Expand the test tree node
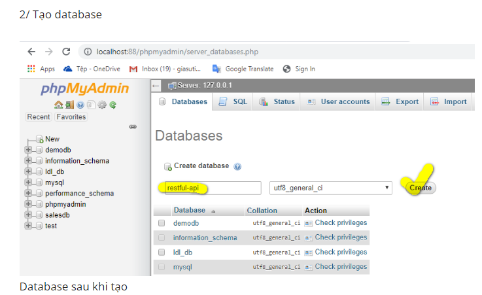This screenshot has height=295, width=482. 28,226
